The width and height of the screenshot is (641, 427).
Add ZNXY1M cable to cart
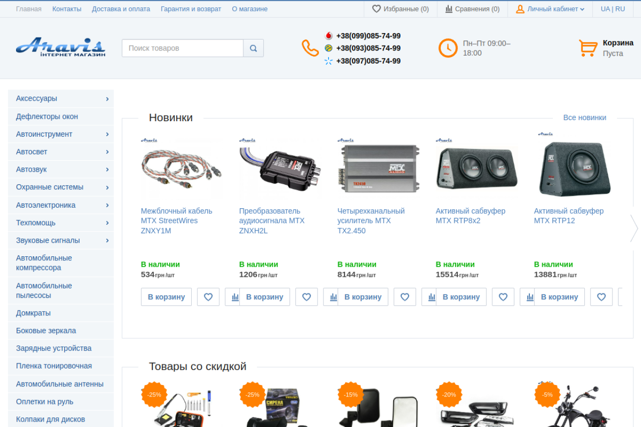(166, 297)
